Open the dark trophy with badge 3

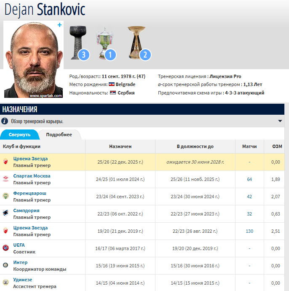click(79, 43)
